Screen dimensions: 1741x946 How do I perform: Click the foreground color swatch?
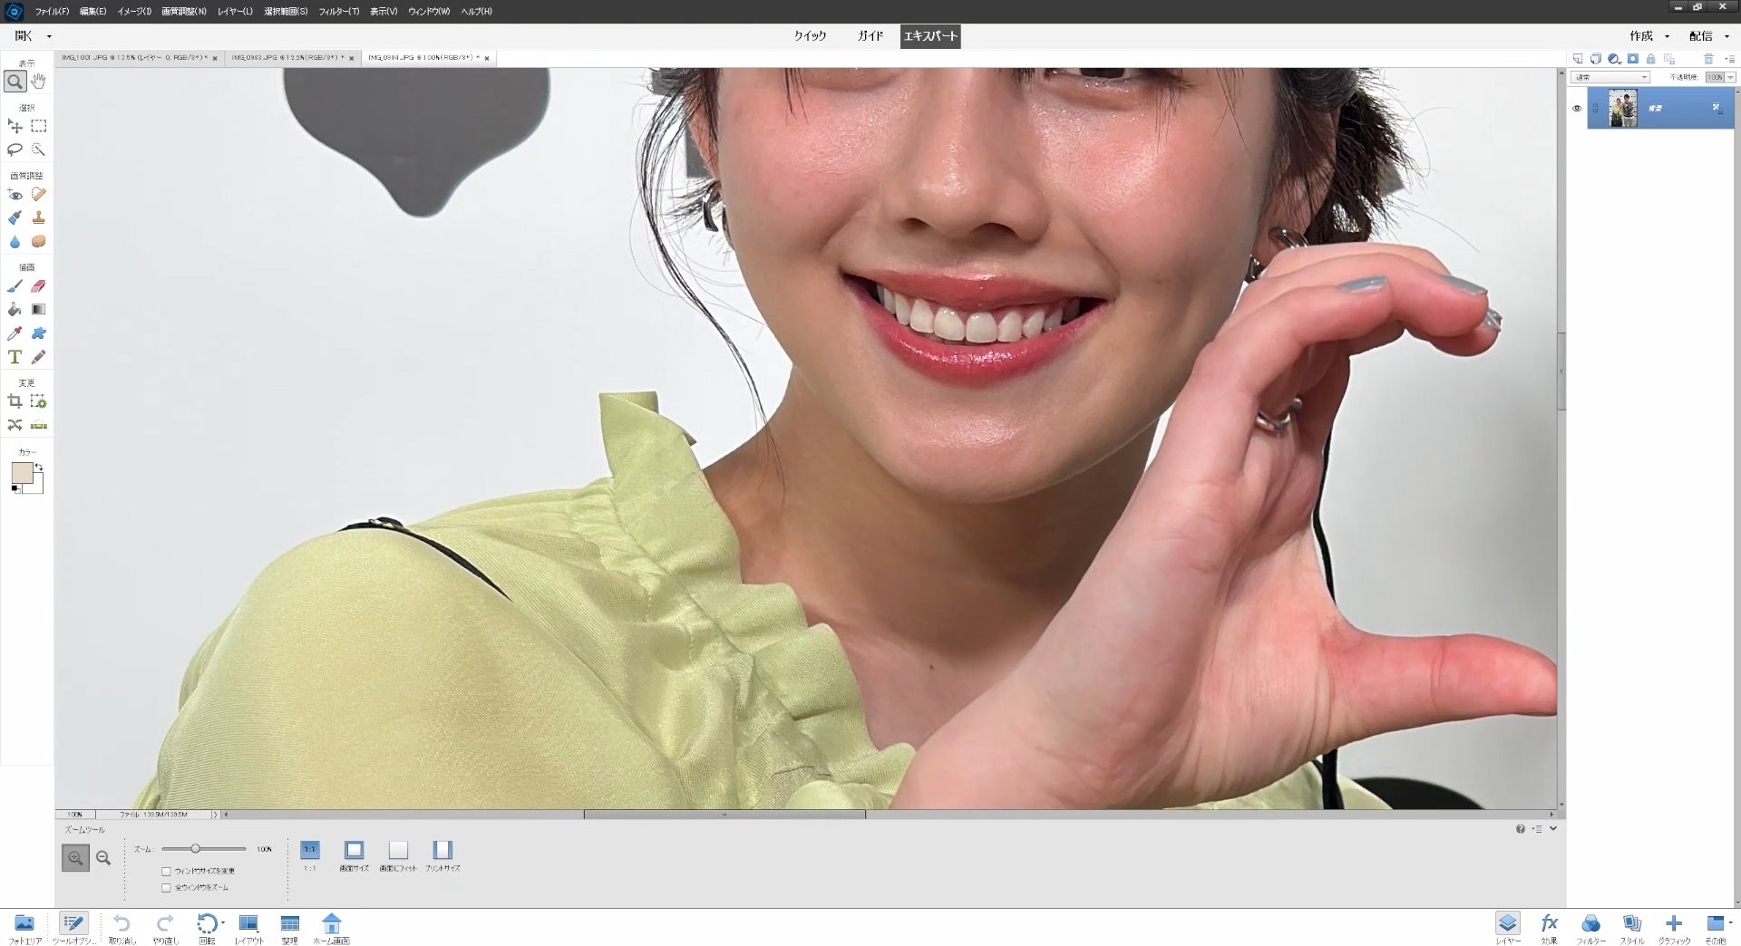click(x=22, y=472)
